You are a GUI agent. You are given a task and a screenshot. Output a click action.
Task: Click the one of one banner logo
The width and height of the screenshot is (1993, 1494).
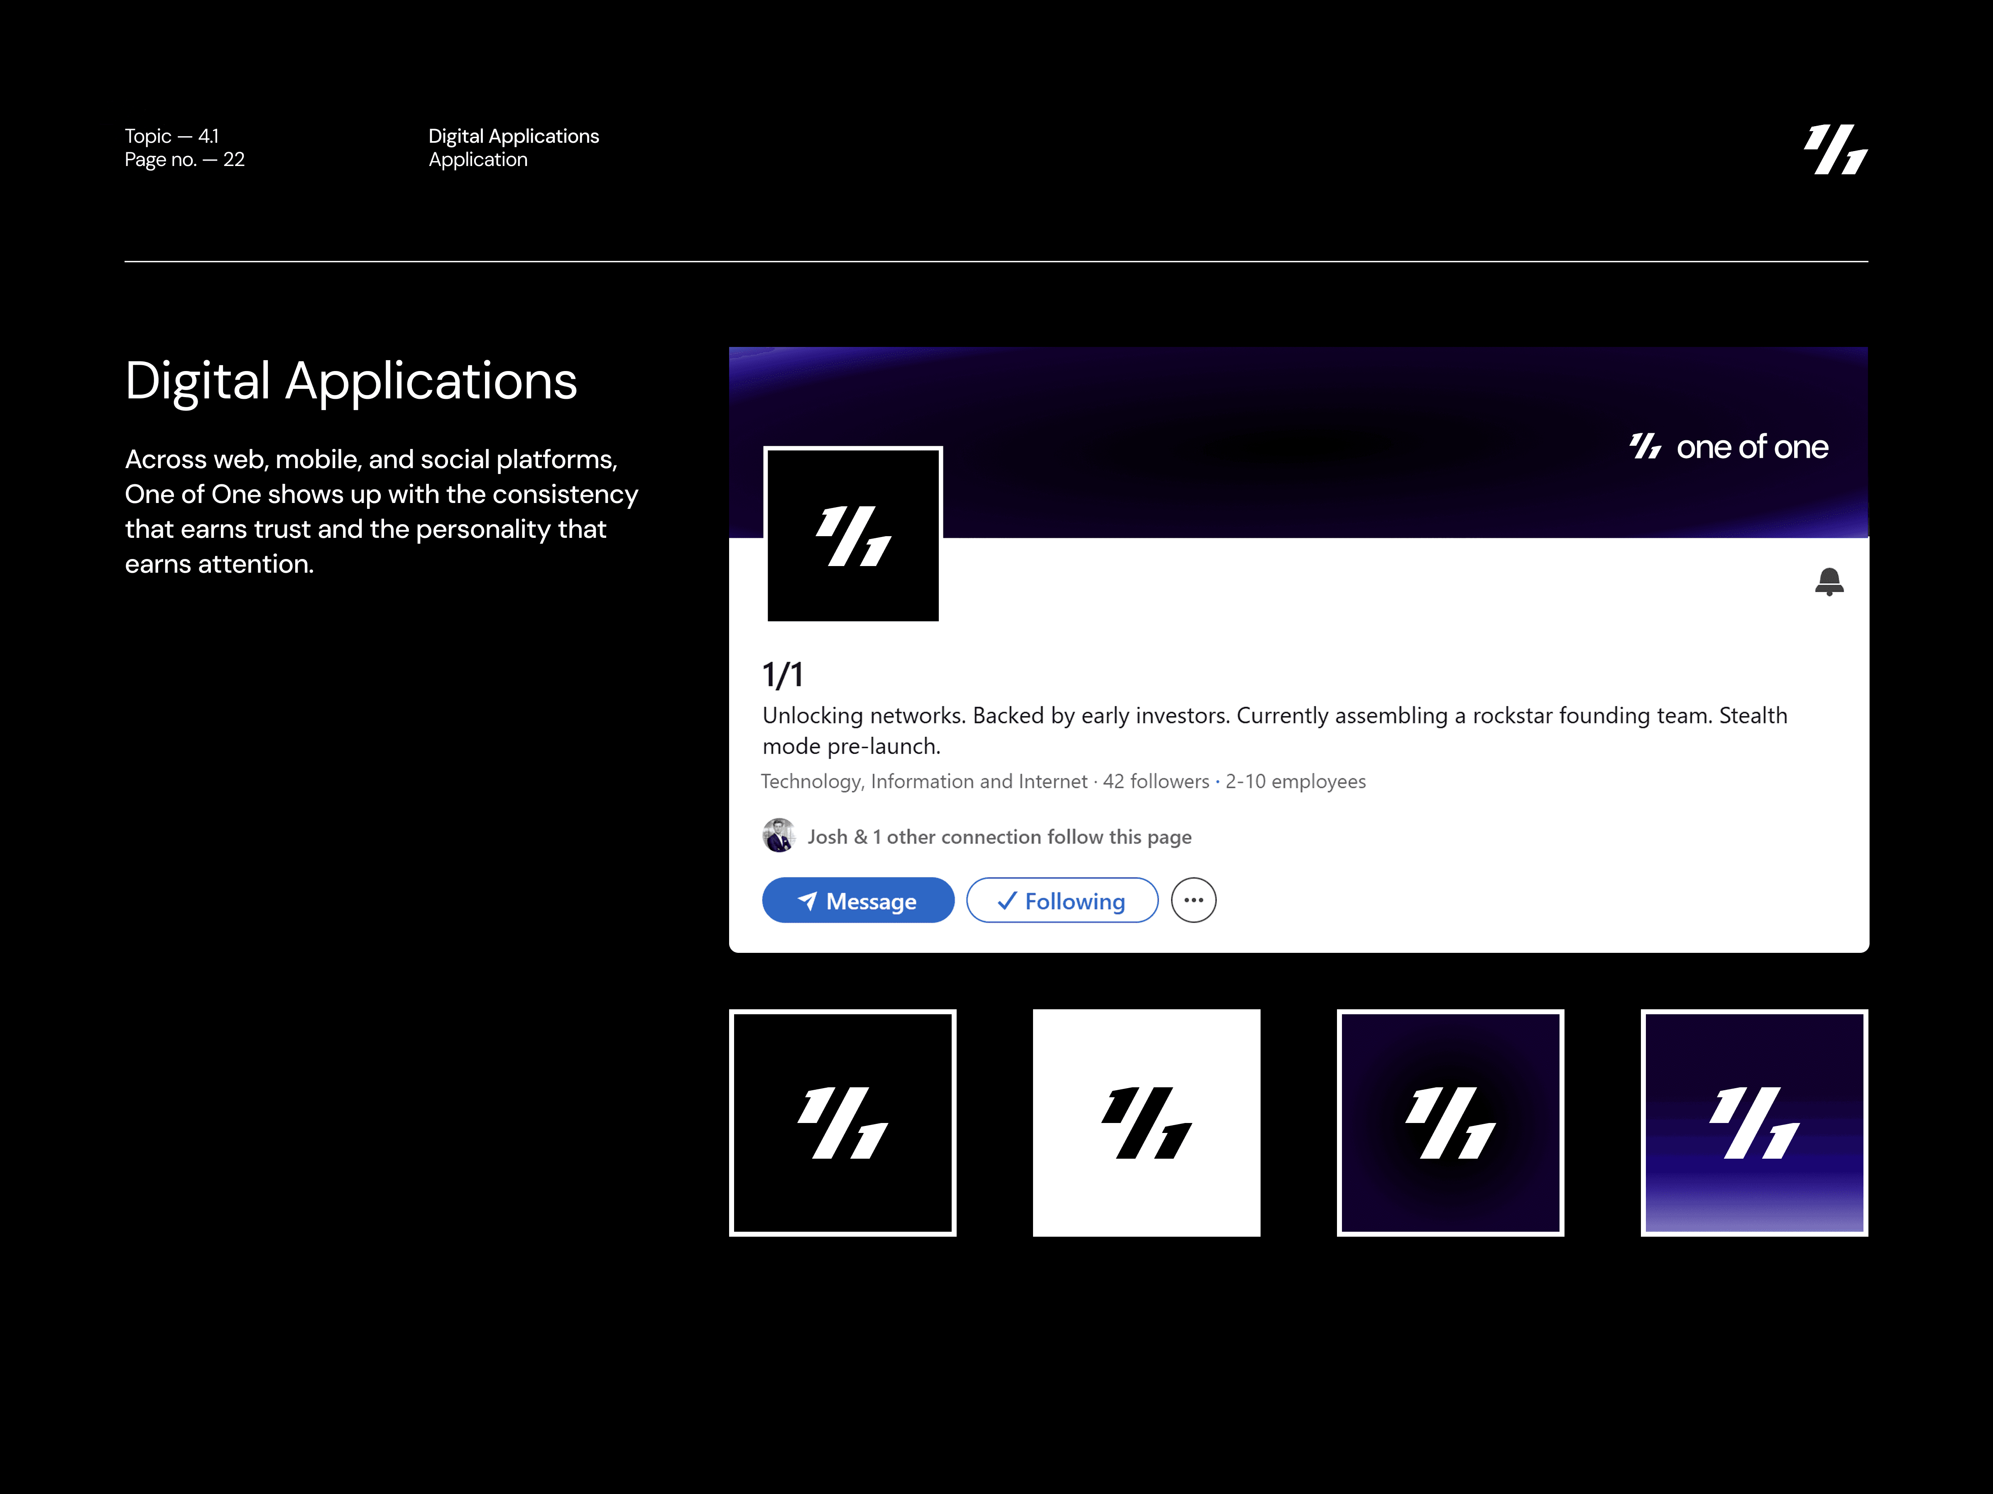pyautogui.click(x=1728, y=447)
